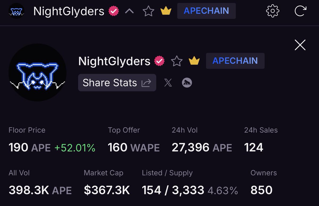Toggle favorite star in top header
Image resolution: width=319 pixels, height=206 pixels.
[148, 11]
